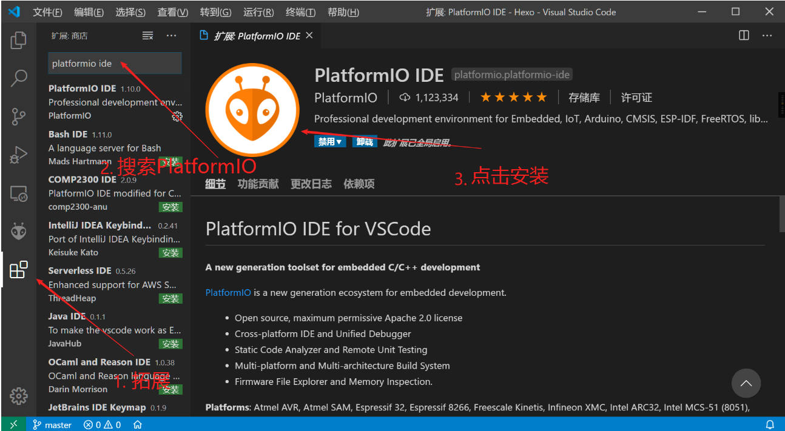Open editor more actions ellipsis
Screen dimensions: 785x431
click(x=767, y=36)
